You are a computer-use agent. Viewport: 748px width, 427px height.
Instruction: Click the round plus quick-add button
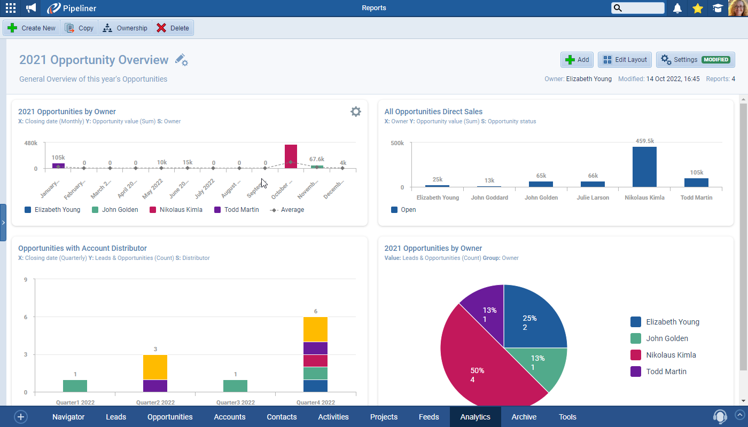tap(21, 417)
